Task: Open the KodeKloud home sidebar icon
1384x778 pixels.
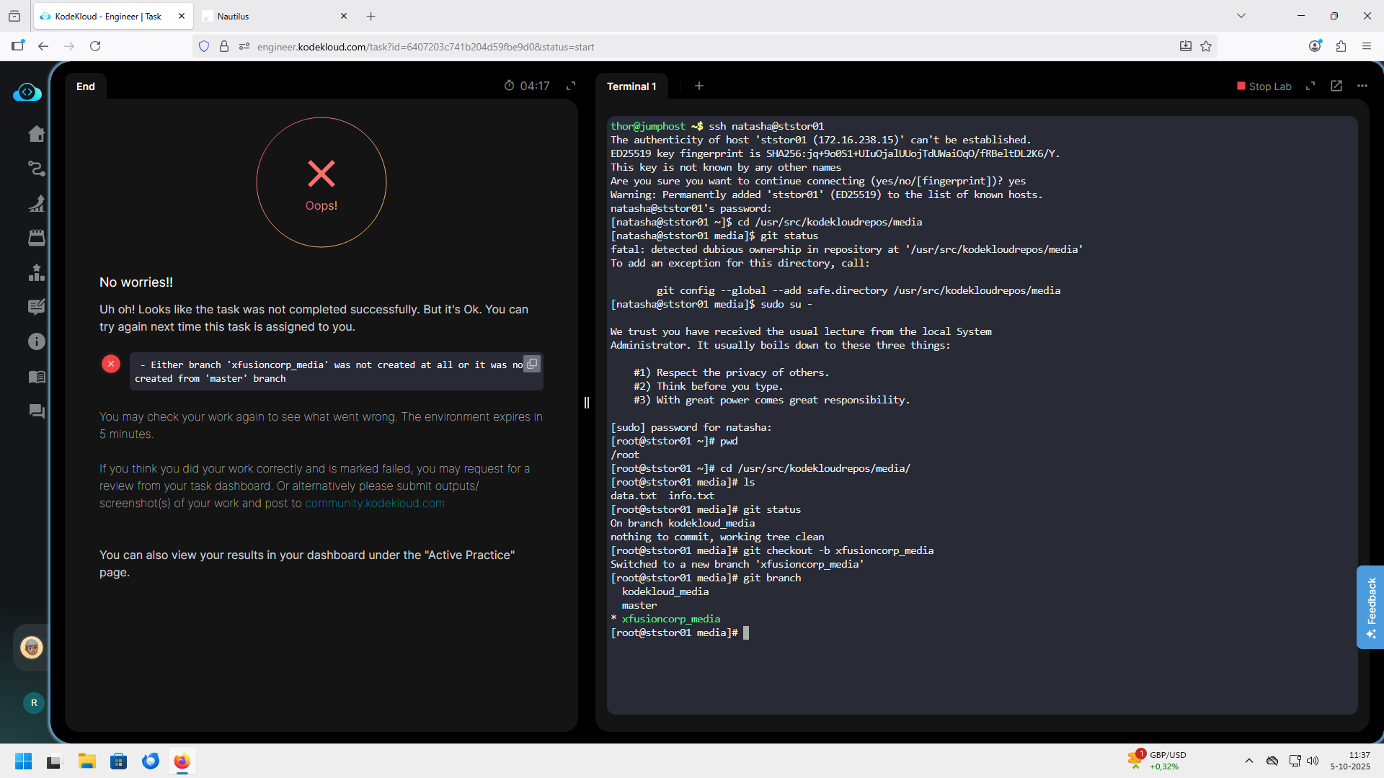Action: (36, 134)
